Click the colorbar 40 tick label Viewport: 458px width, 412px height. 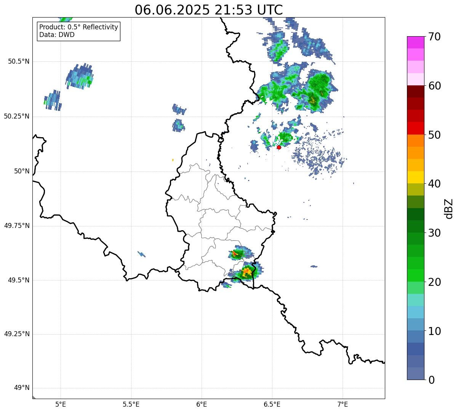[x=434, y=184]
